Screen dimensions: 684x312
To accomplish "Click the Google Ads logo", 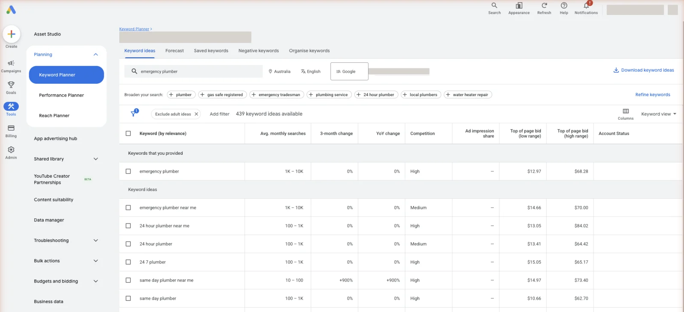I will tap(11, 9).
